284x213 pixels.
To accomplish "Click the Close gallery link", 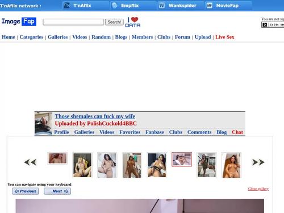I will (x=258, y=189).
